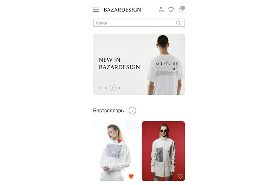278x185 pixels.
Task: Open the user account profile icon
Action: pyautogui.click(x=161, y=9)
